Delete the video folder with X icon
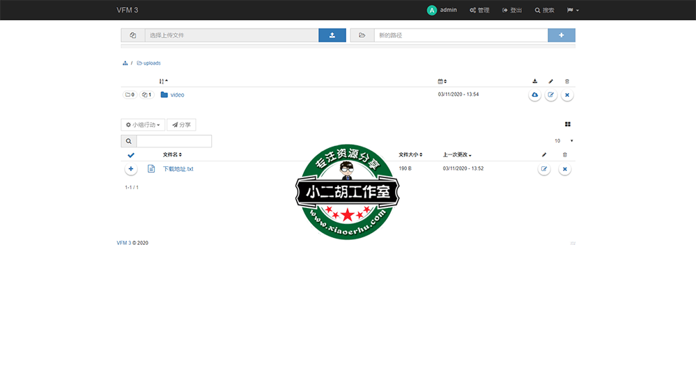 (567, 95)
